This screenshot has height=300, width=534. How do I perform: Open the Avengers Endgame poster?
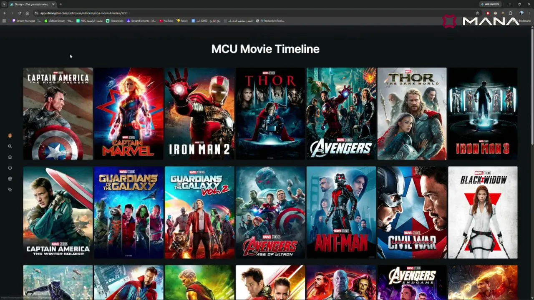[x=412, y=282]
